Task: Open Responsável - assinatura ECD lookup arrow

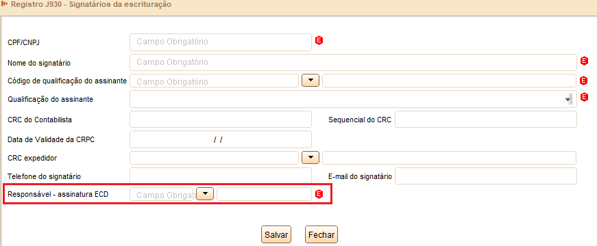Action: [x=205, y=194]
